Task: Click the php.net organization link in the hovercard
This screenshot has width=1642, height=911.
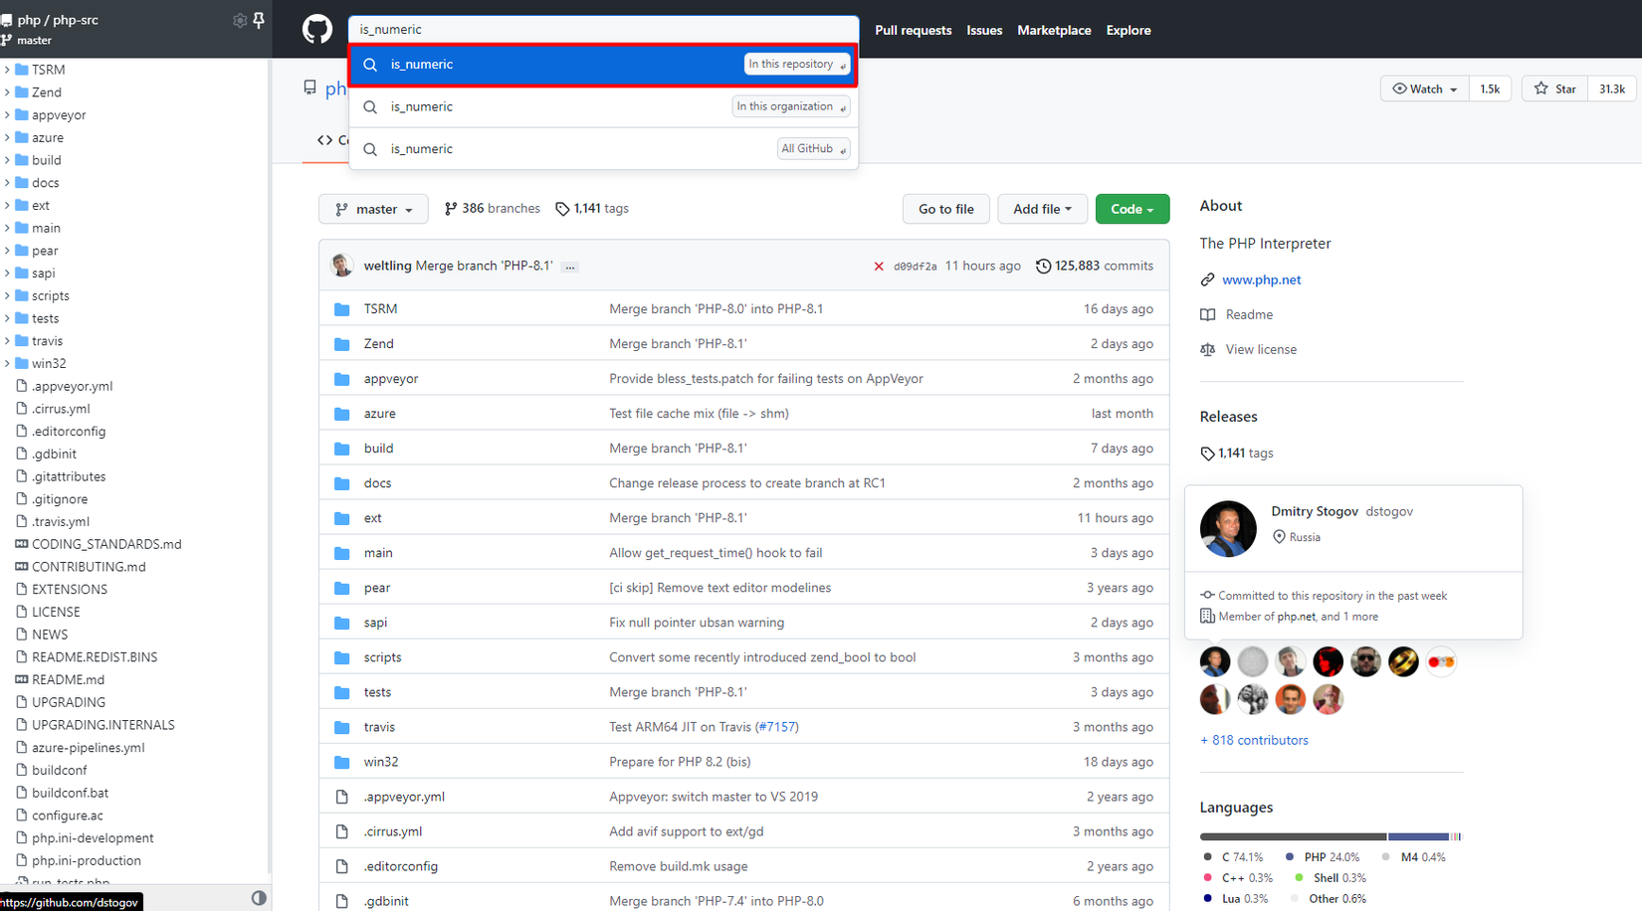Action: coord(1296,617)
